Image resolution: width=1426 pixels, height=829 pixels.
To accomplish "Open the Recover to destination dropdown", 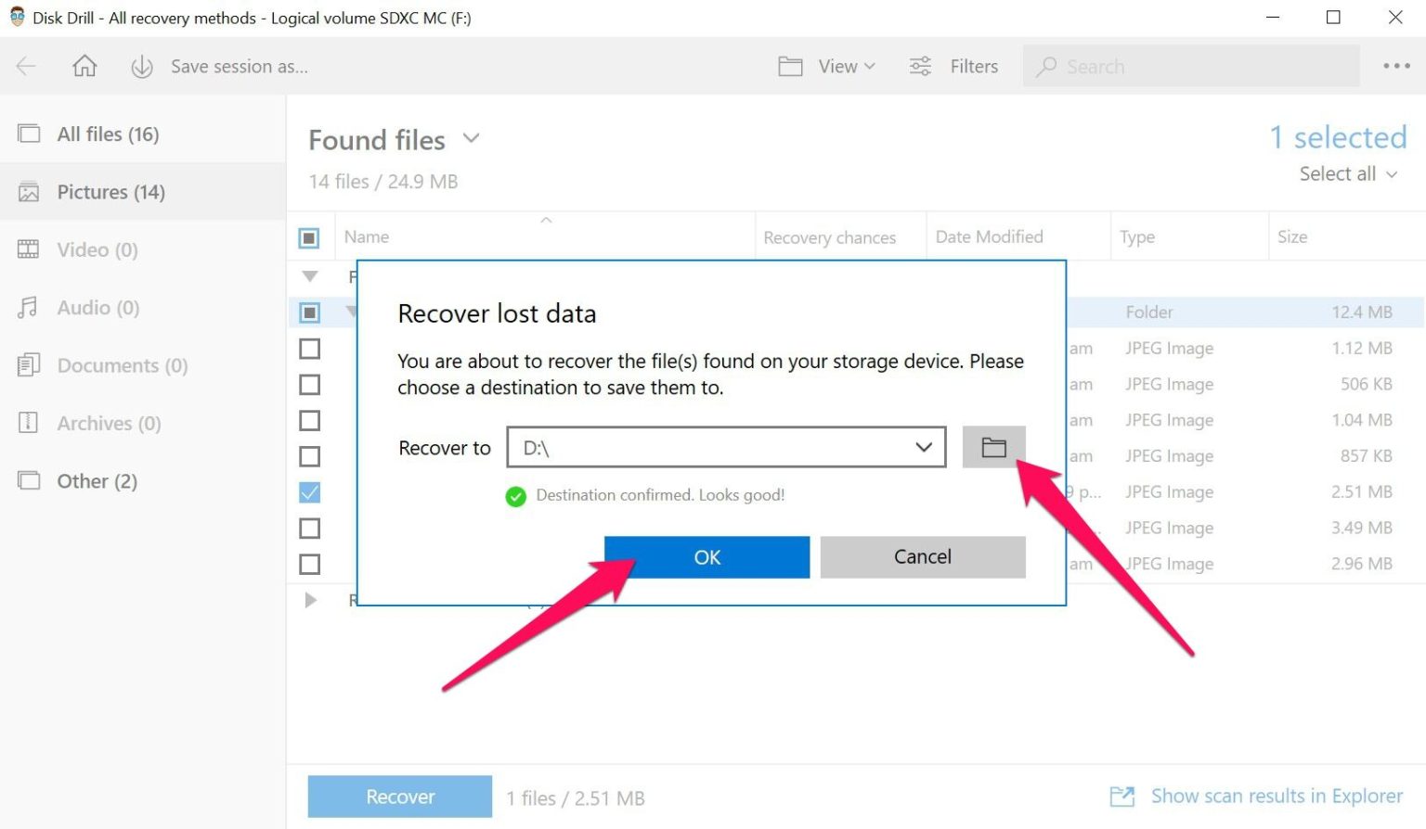I will pyautogui.click(x=922, y=446).
